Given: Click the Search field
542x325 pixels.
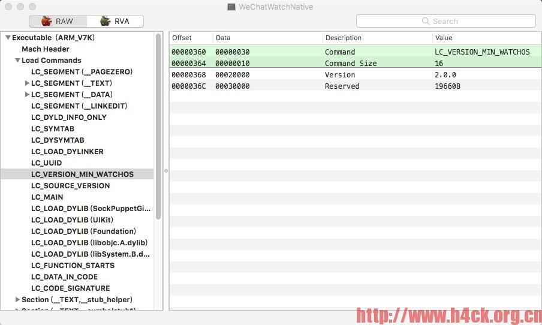Looking at the screenshot, I should tap(446, 21).
